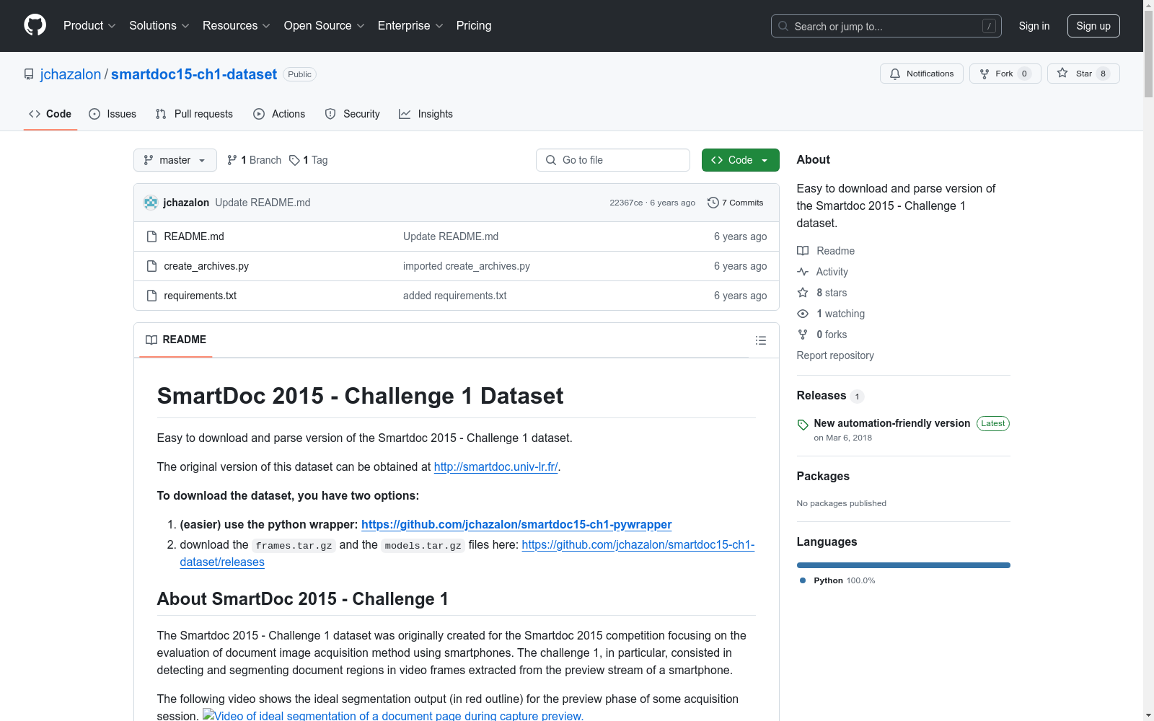
Task: Open the smartdoc15-ch1-pywrapper link
Action: pos(516,525)
